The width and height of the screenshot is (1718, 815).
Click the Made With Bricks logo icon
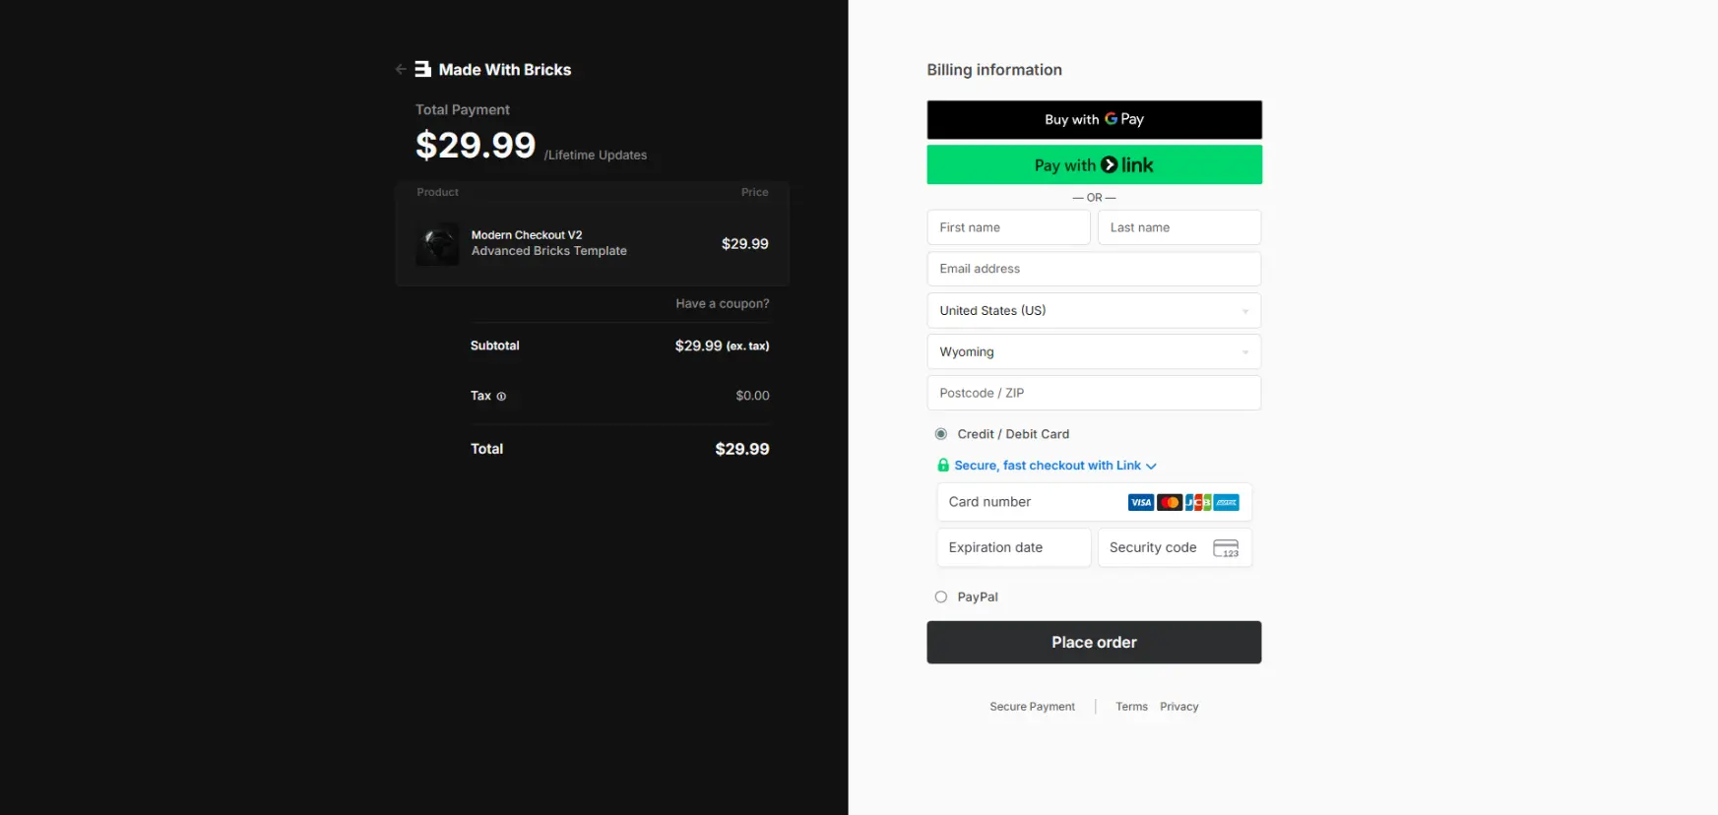[x=423, y=69]
